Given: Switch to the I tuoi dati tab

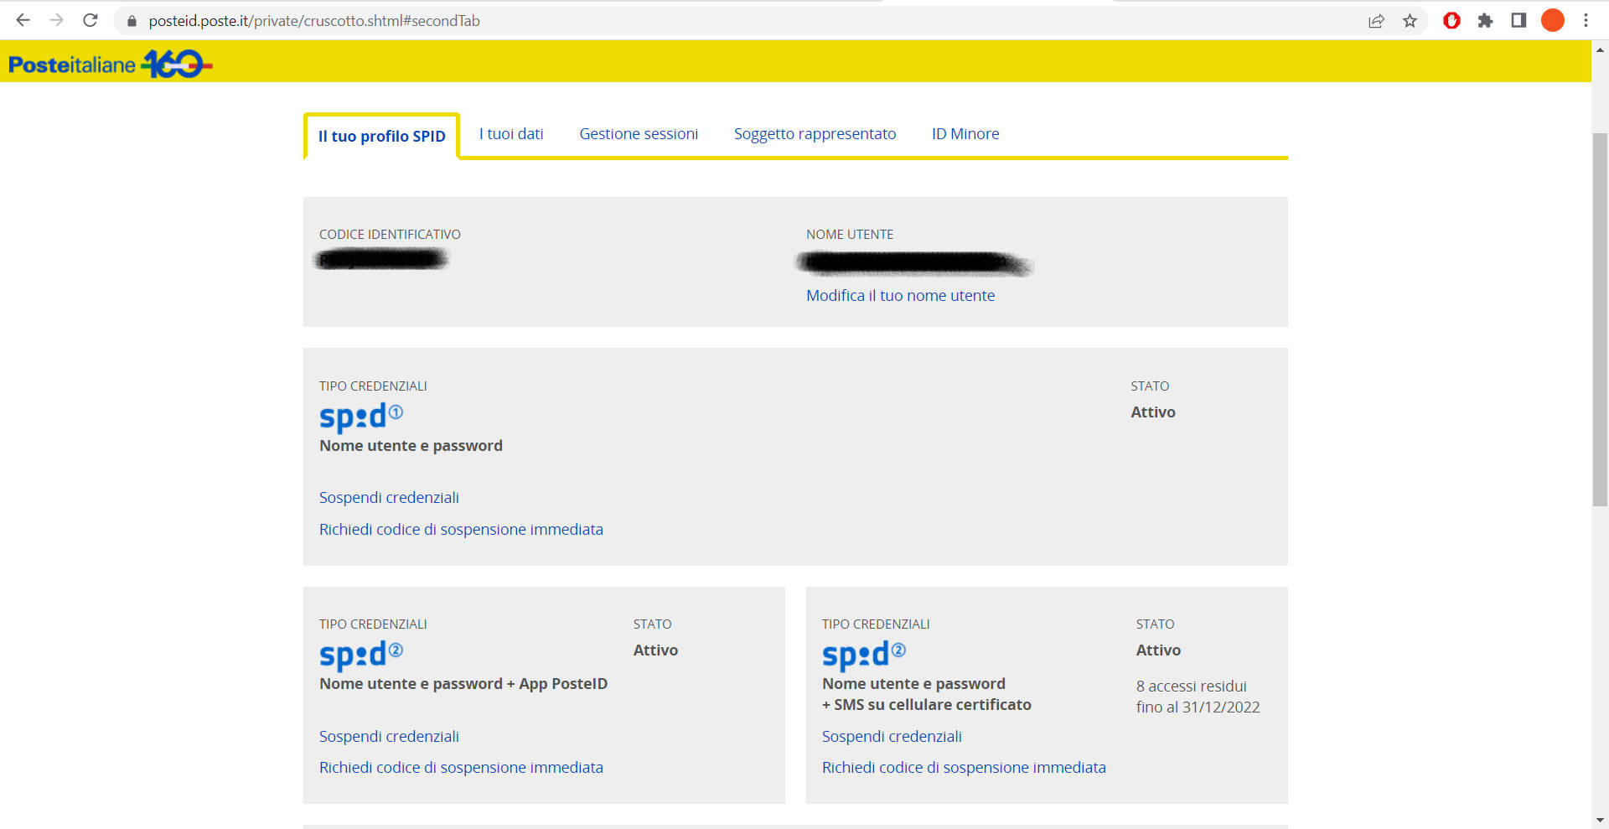Looking at the screenshot, I should [x=511, y=134].
